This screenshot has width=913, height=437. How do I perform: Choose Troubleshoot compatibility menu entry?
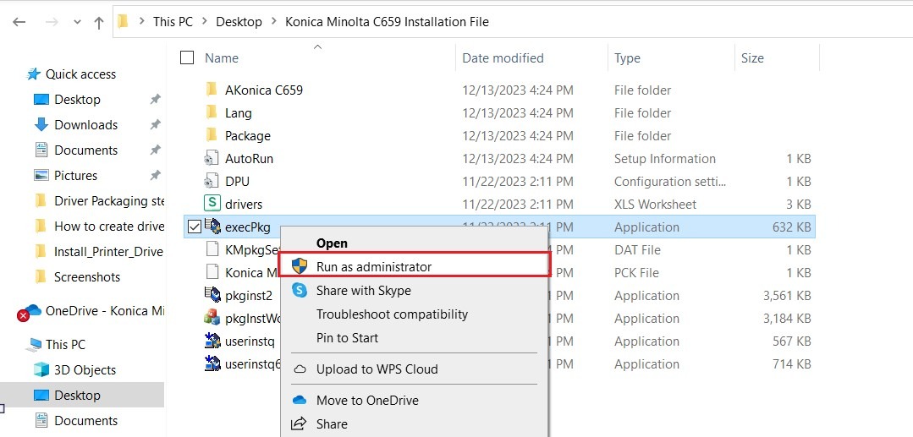click(x=392, y=314)
